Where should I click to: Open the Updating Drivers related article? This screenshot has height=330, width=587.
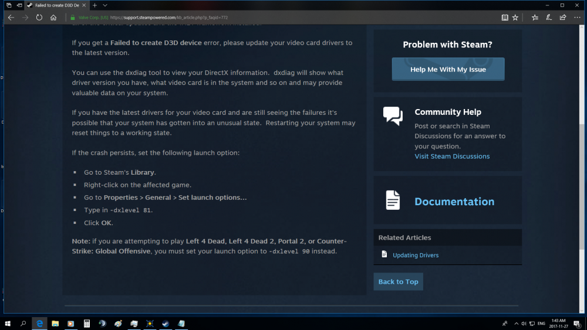tap(416, 255)
